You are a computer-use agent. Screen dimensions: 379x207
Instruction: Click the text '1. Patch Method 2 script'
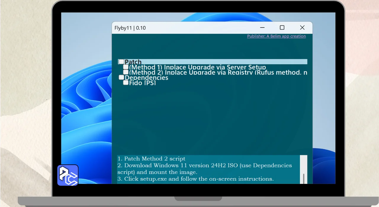tap(151, 159)
